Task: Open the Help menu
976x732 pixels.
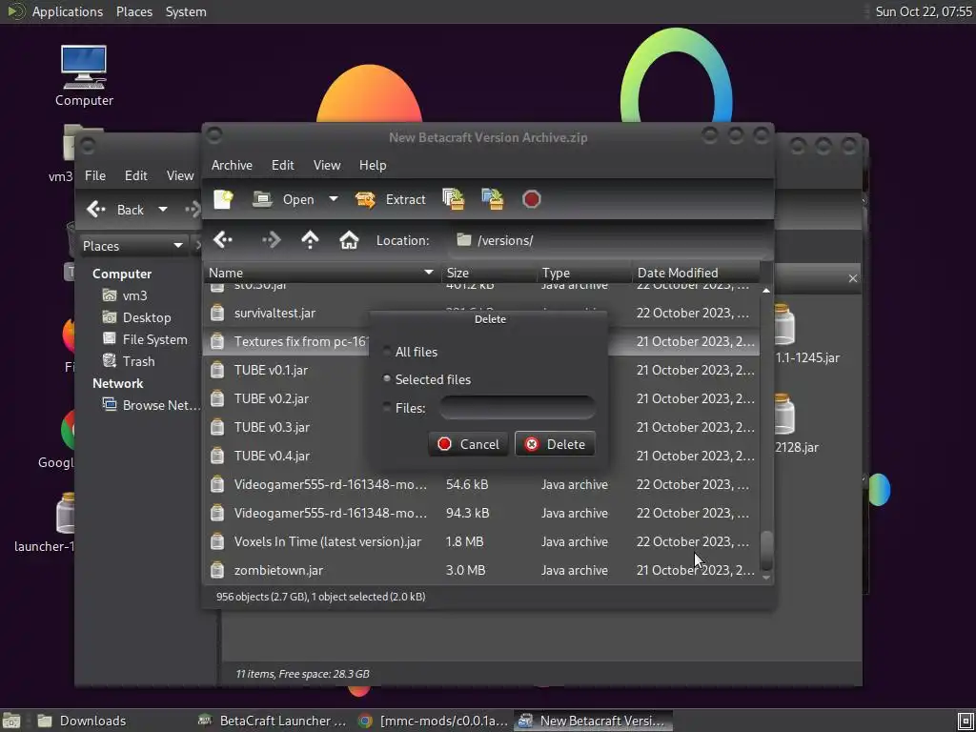Action: coord(373,165)
